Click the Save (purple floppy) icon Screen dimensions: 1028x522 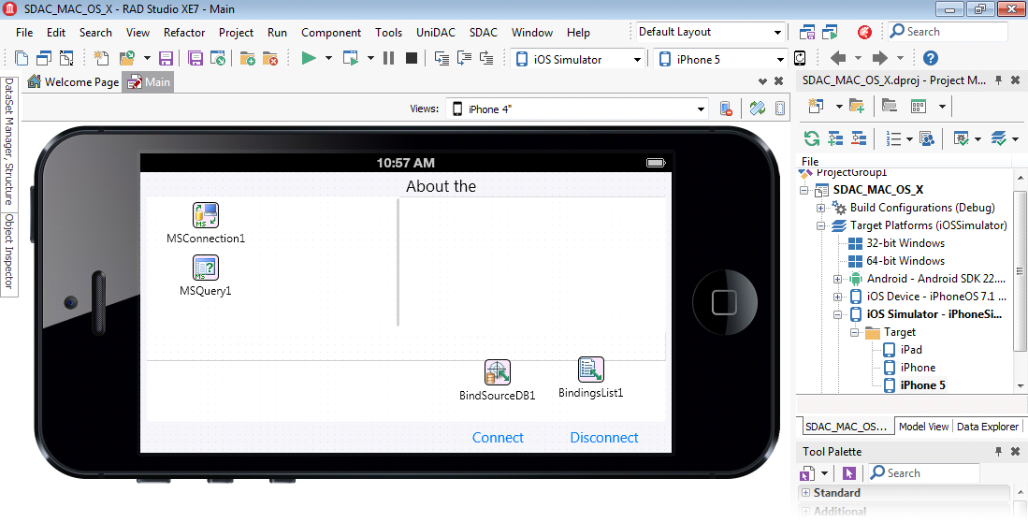click(x=166, y=58)
